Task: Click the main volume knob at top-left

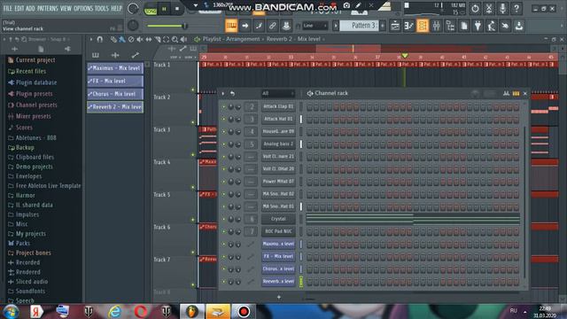Action: tap(134, 8)
